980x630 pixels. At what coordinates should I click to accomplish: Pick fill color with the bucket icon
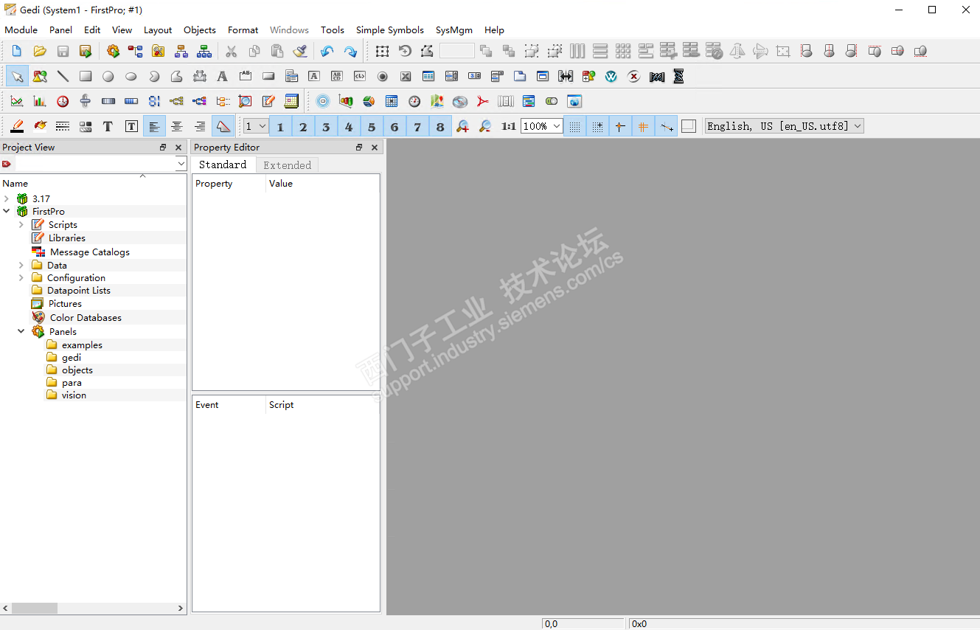click(x=40, y=126)
